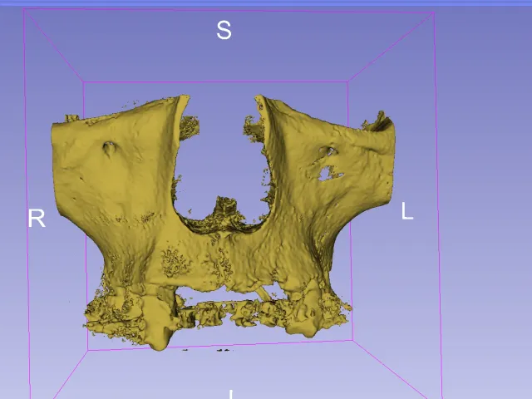Click the molar tooth at the model's lower L side
The width and height of the screenshot is (532, 399).
(x=303, y=318)
